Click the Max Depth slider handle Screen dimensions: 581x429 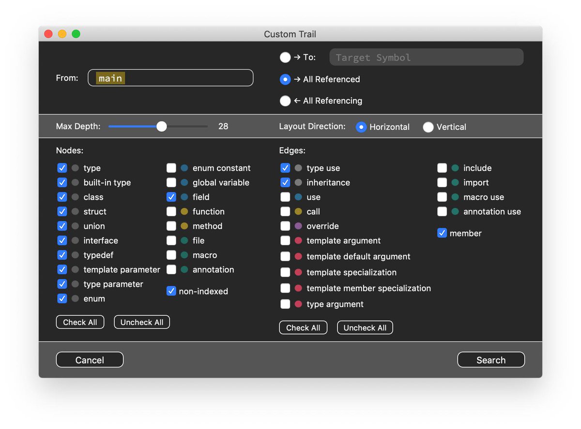(162, 126)
